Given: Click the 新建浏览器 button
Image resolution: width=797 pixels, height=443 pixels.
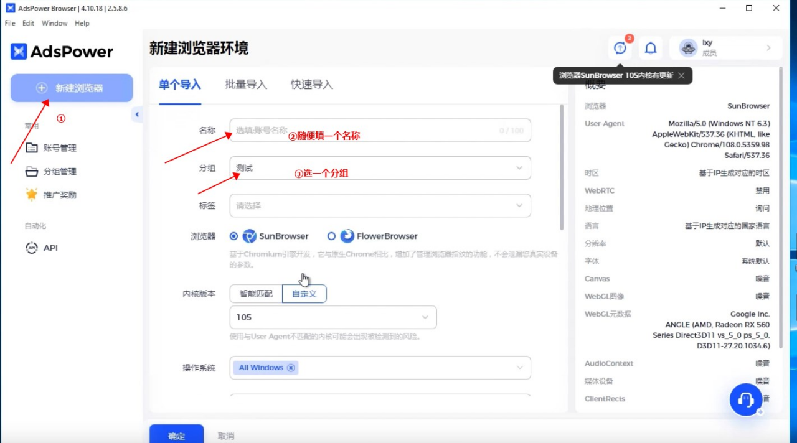Looking at the screenshot, I should click(72, 88).
